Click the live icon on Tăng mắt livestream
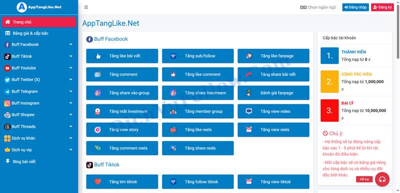The image size is (400, 193). pyautogui.click(x=97, y=111)
